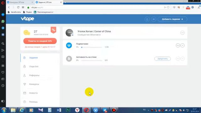The width and height of the screenshot is (201, 113).
Task: Click the yellow coins points icon
Action: 27,33
